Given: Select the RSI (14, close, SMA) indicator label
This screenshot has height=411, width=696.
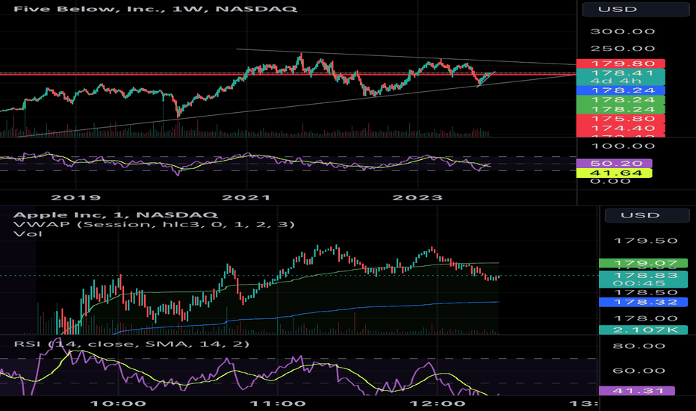Looking at the screenshot, I should click(x=131, y=344).
